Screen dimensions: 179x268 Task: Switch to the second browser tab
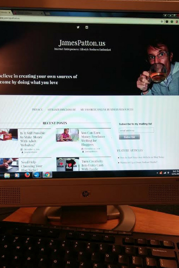(x=28, y=13)
